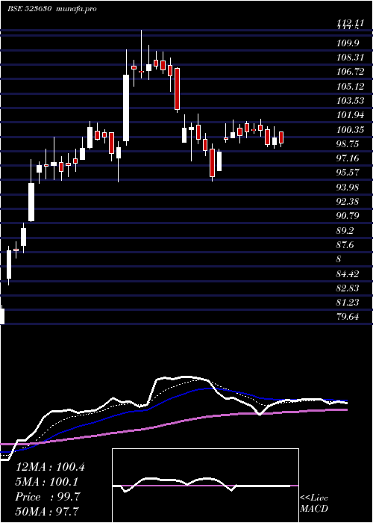Click the 101.94 price level label

[350, 115]
